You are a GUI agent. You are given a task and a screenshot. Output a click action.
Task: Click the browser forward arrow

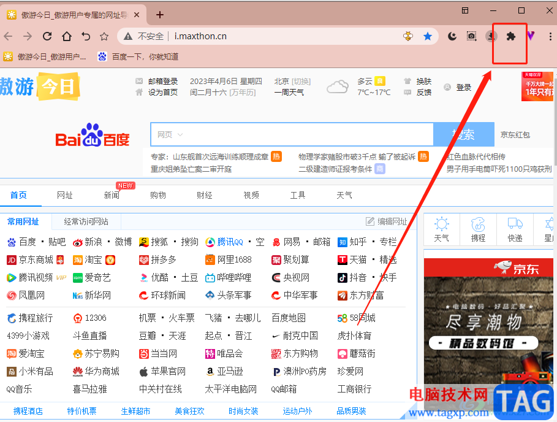(28, 36)
